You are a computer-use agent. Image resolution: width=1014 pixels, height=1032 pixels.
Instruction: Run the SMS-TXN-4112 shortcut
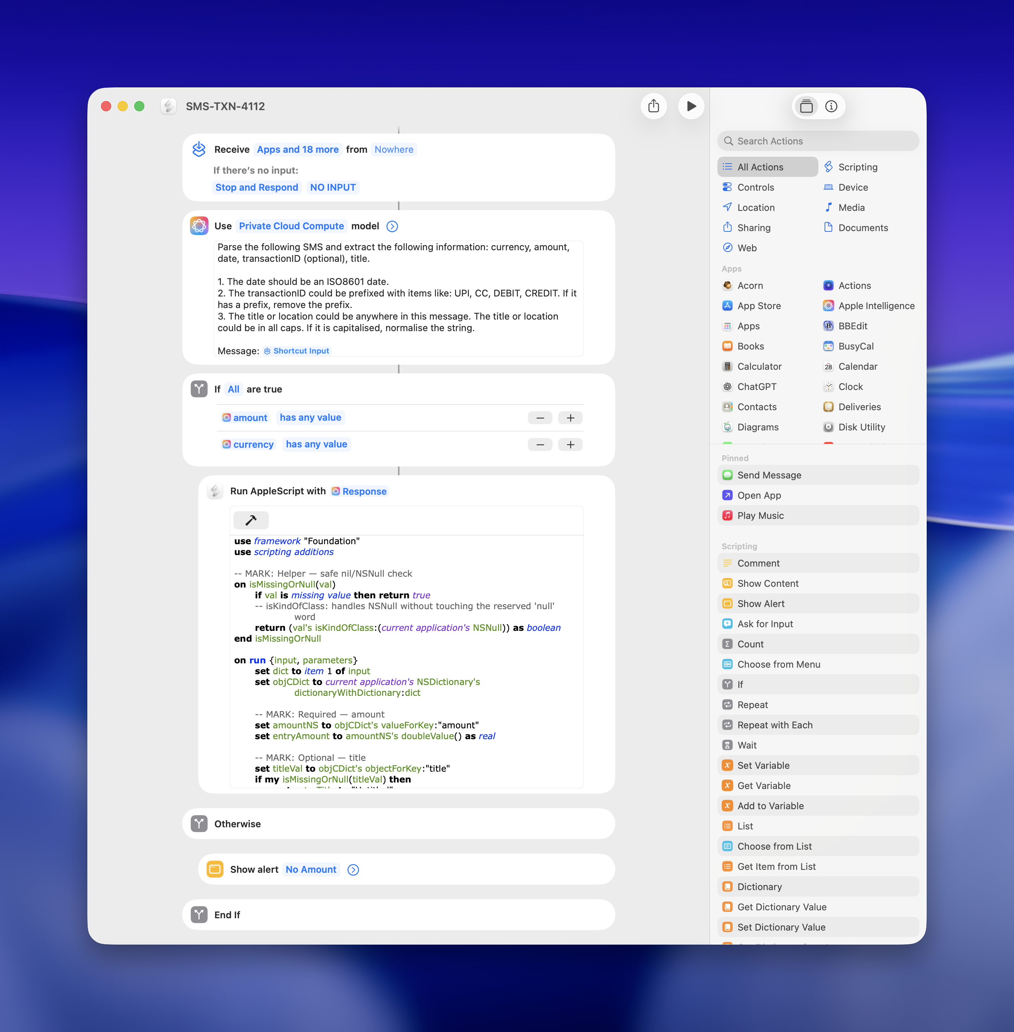[691, 106]
